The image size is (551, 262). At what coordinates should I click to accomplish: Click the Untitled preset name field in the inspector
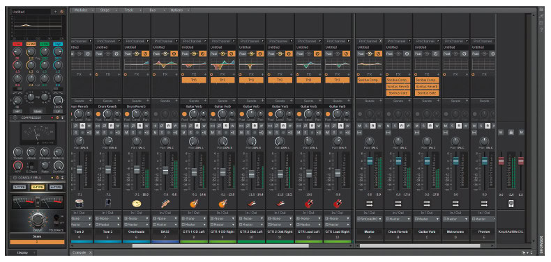(31, 12)
